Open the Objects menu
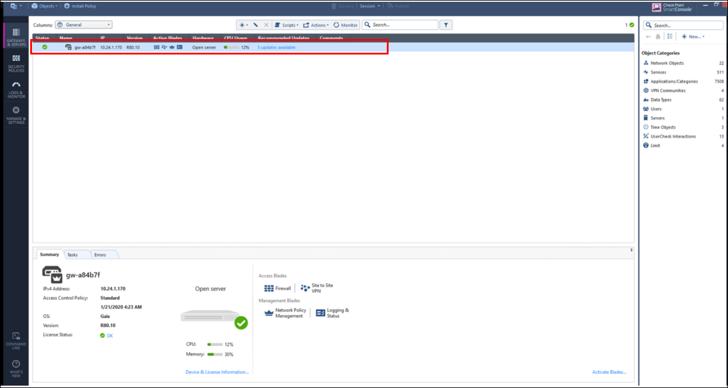728x388 pixels. point(44,6)
